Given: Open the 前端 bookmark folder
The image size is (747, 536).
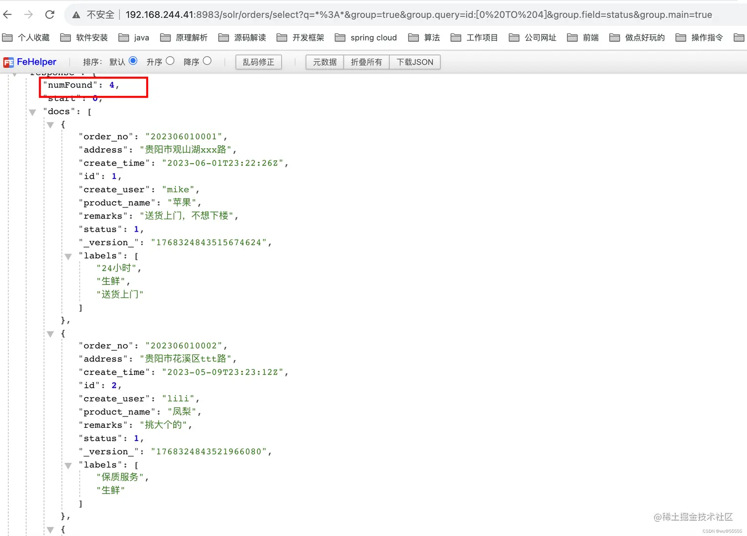Looking at the screenshot, I should pyautogui.click(x=583, y=38).
